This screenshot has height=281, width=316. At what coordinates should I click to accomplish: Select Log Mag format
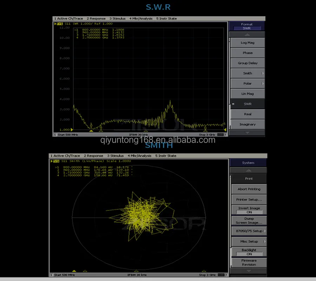(248, 43)
